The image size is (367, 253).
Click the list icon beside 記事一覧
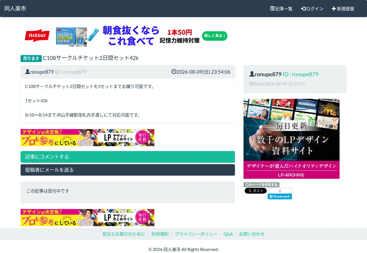272,9
